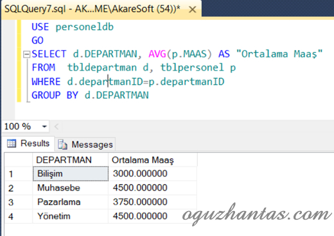This screenshot has height=236, width=334.
Task: Click the "Ortalama Maaş" alias in the query
Action: [279, 54]
